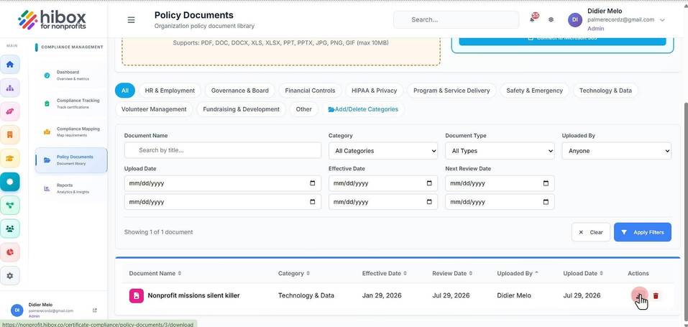Click the download icon for Nonprofit missions document

[x=639, y=296]
